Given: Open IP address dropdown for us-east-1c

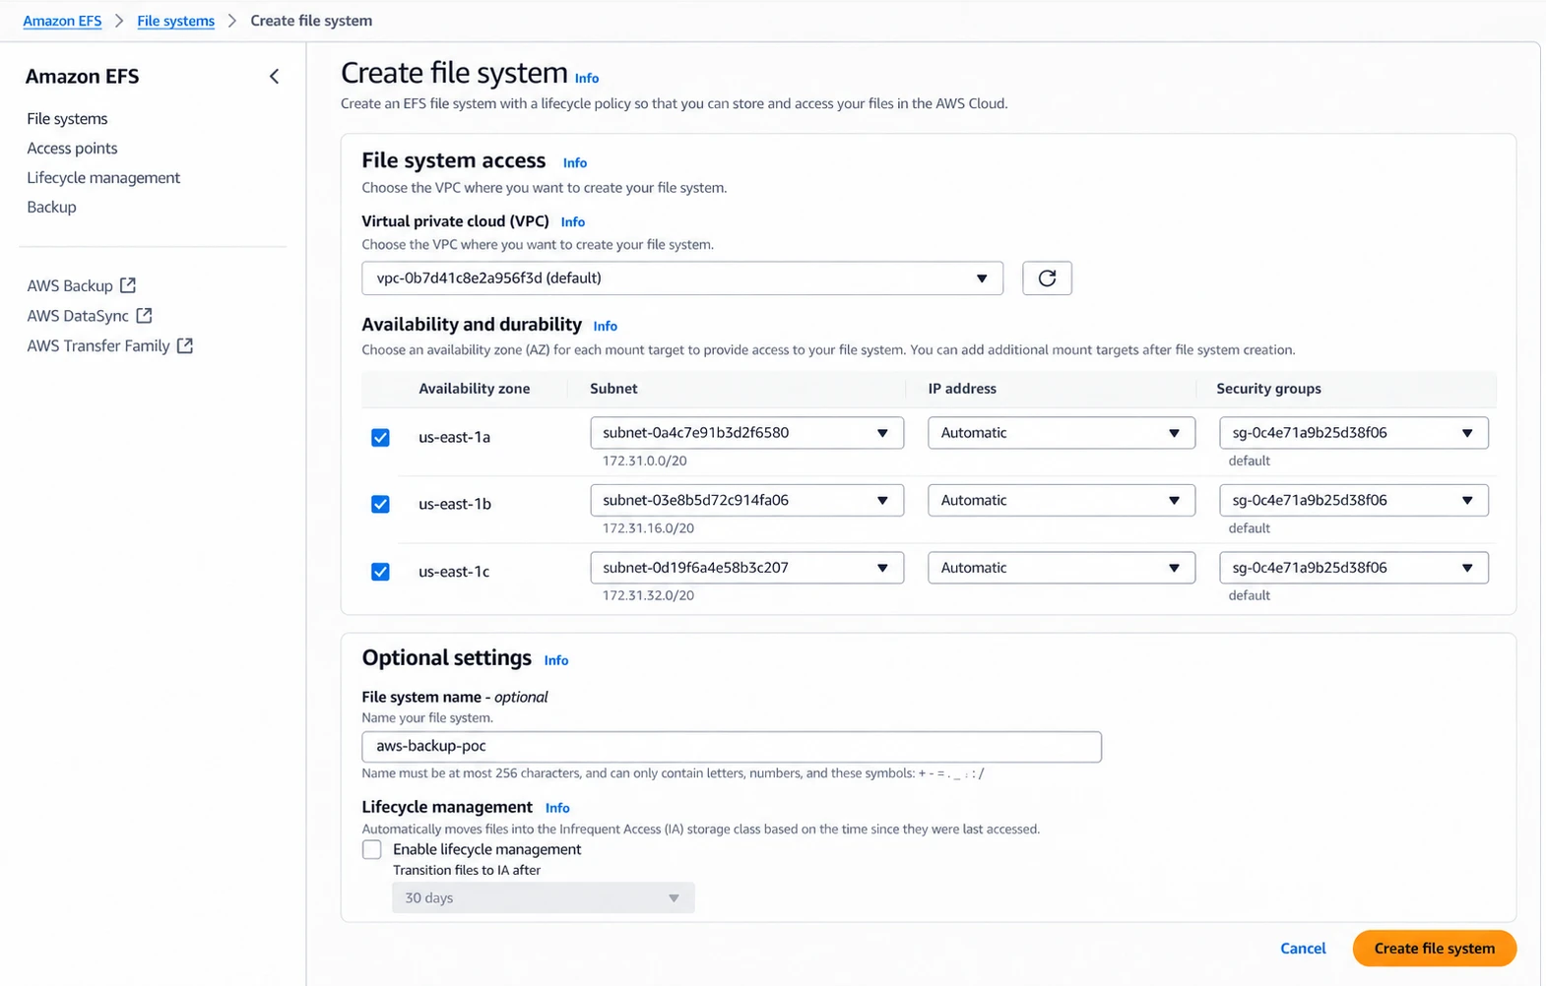Looking at the screenshot, I should click(x=1062, y=568).
